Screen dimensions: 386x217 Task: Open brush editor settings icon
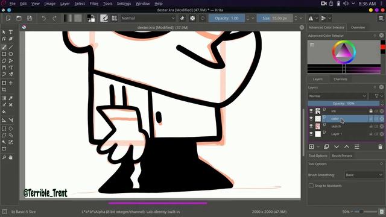pos(104,18)
